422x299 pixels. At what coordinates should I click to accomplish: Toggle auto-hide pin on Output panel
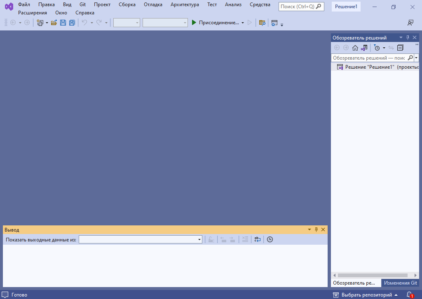pos(316,230)
